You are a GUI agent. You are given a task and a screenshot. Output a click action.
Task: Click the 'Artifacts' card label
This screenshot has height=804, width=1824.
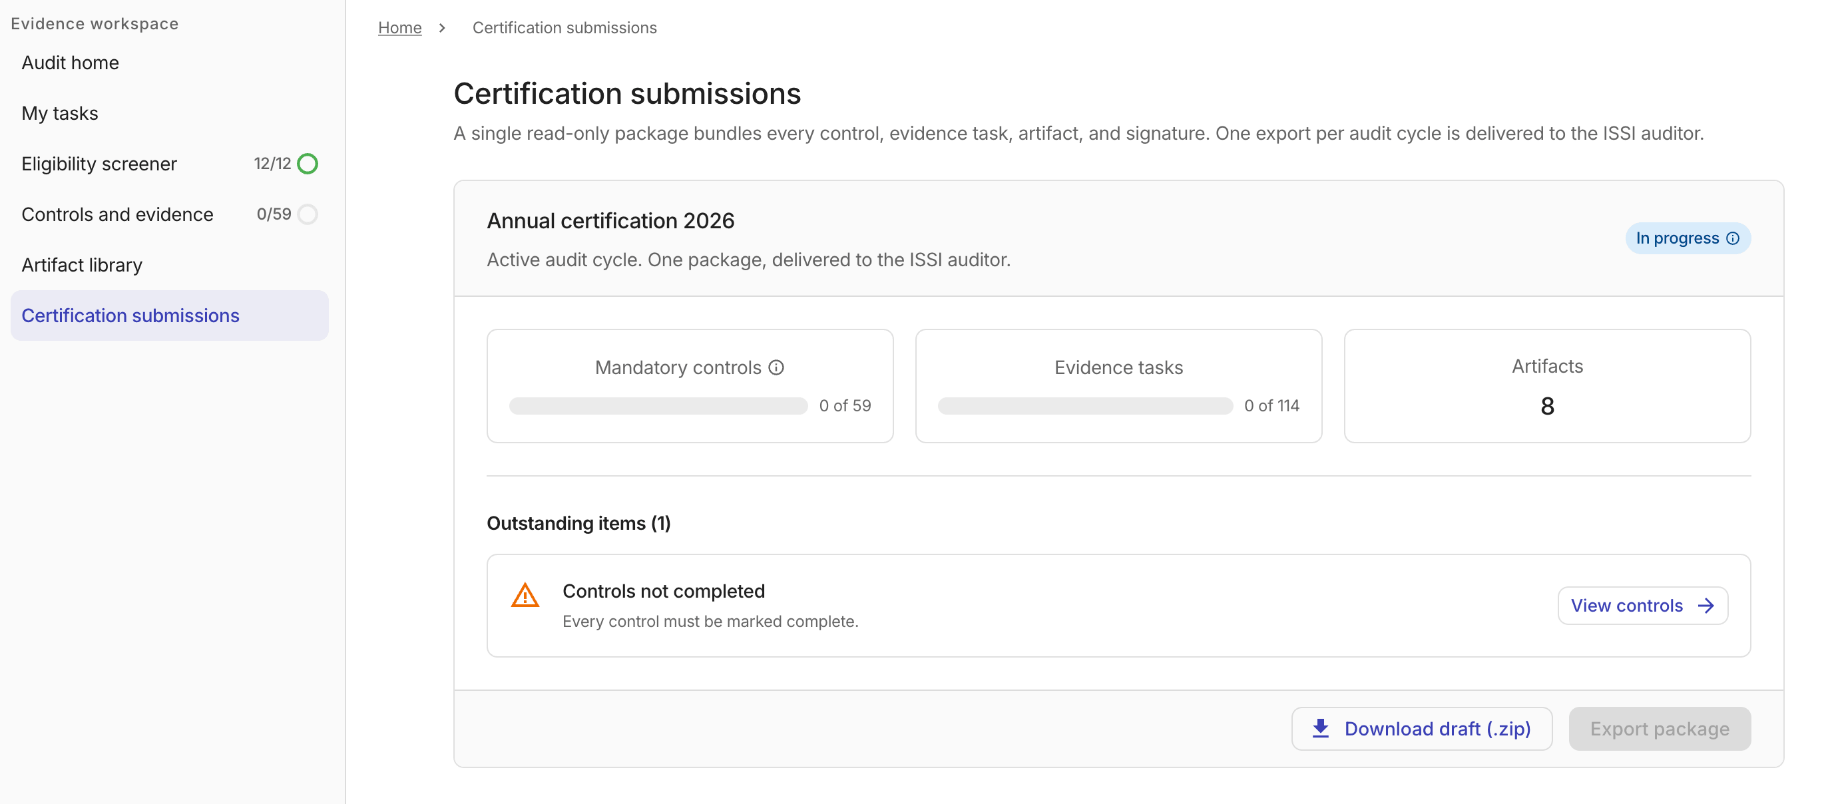click(1547, 366)
